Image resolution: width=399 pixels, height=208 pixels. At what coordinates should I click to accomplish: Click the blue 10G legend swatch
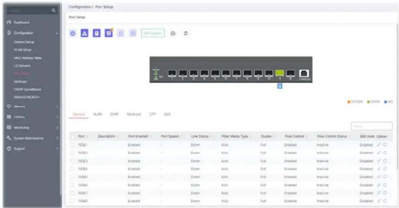(386, 102)
